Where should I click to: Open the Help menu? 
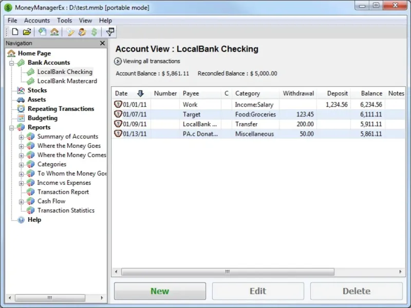pos(105,21)
